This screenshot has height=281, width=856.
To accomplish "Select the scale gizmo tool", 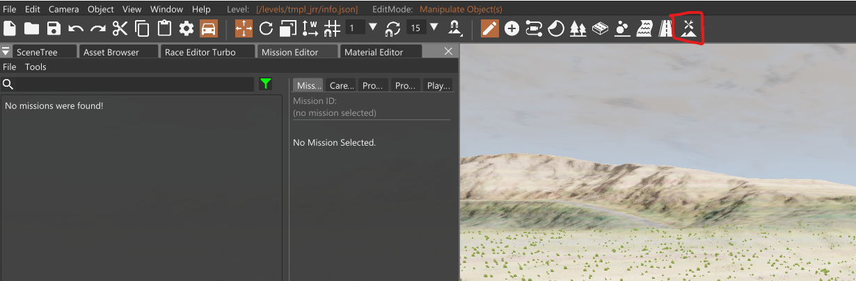I will click(x=287, y=28).
